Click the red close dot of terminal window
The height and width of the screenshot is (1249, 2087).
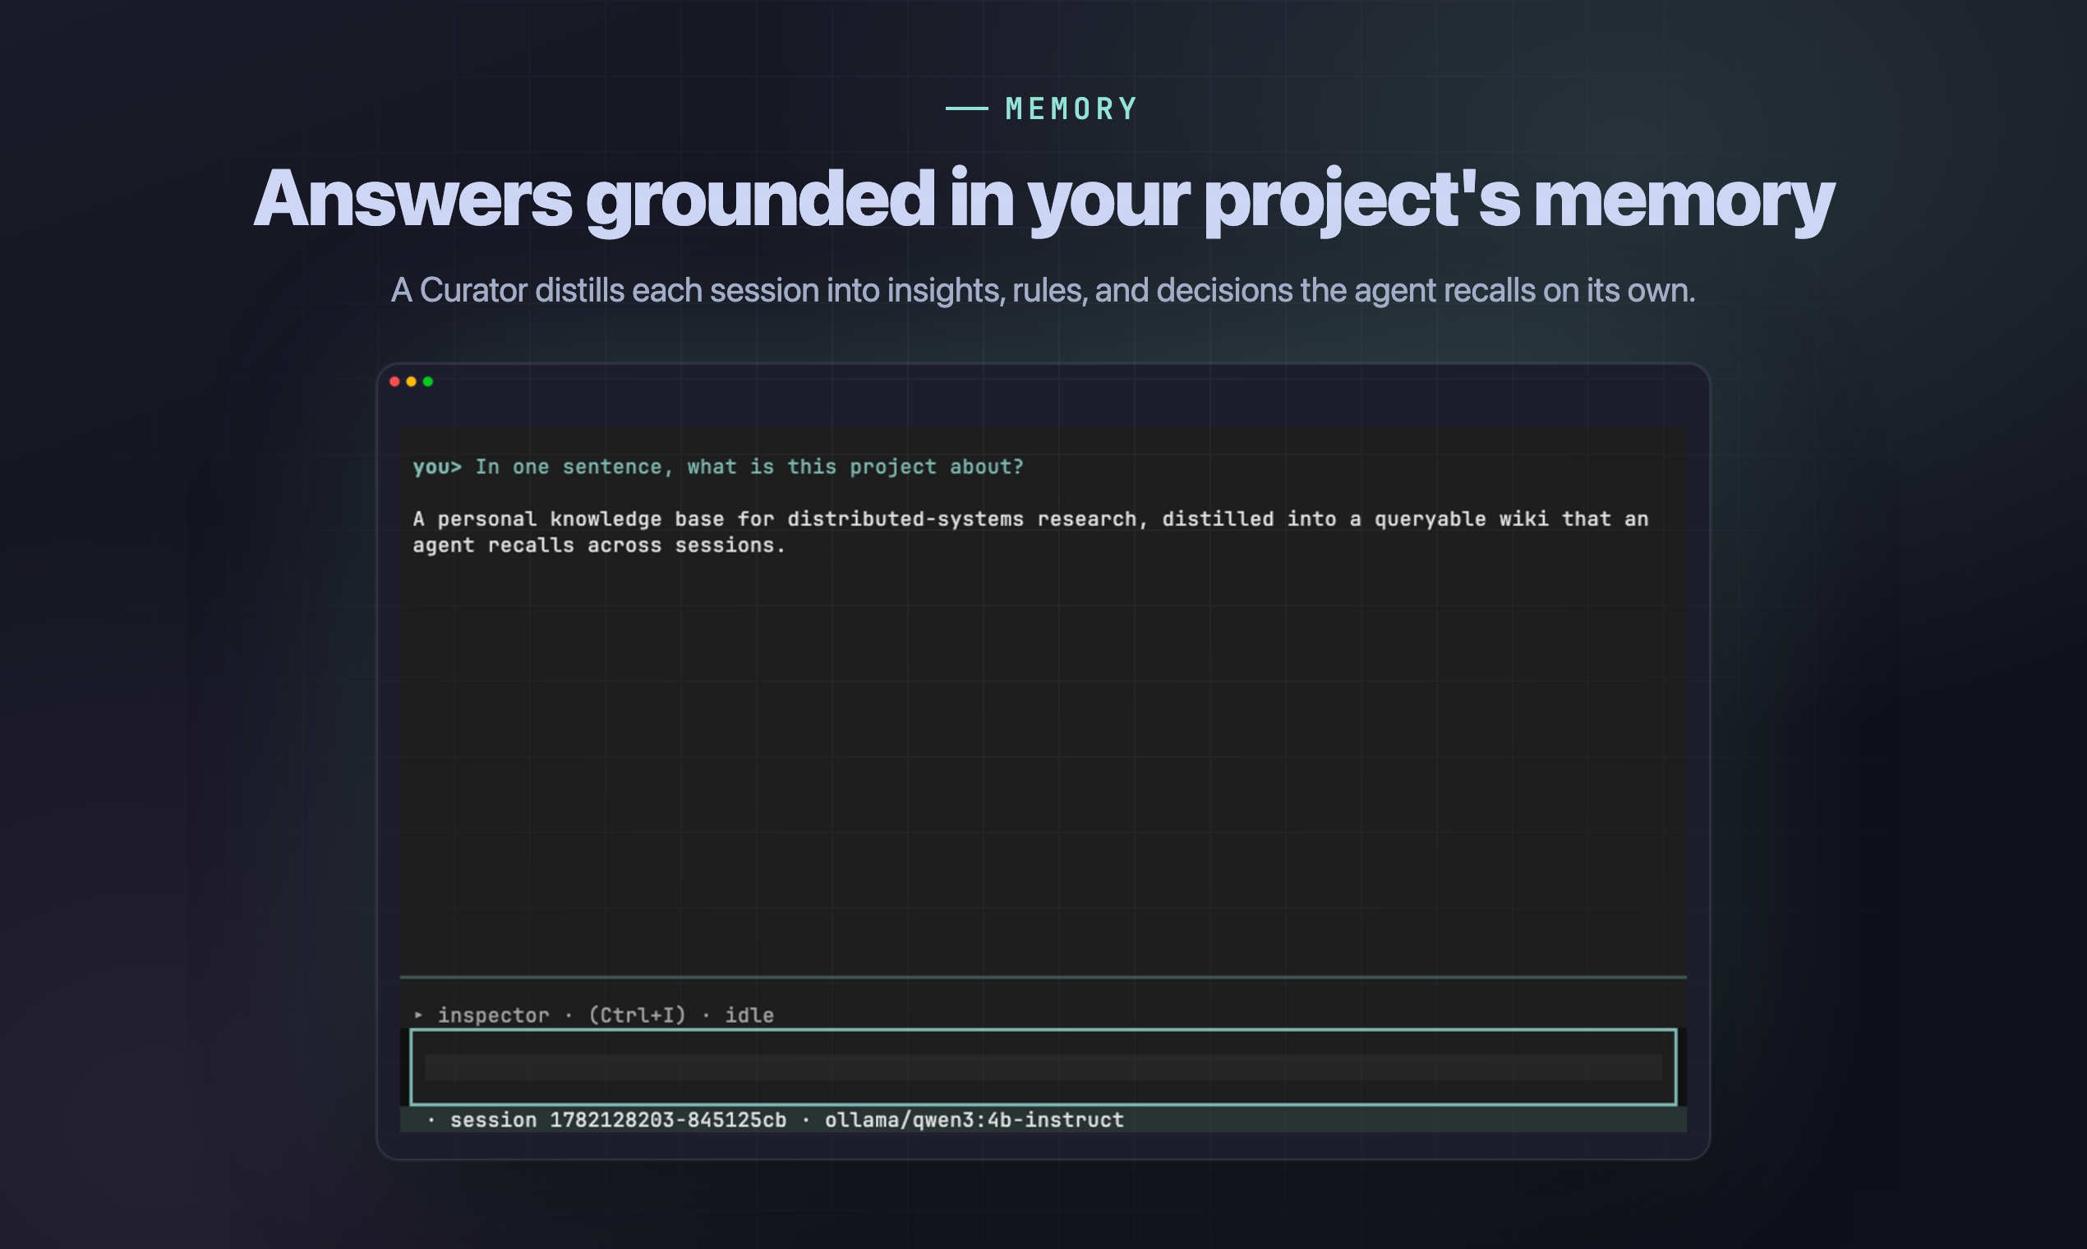pyautogui.click(x=394, y=381)
